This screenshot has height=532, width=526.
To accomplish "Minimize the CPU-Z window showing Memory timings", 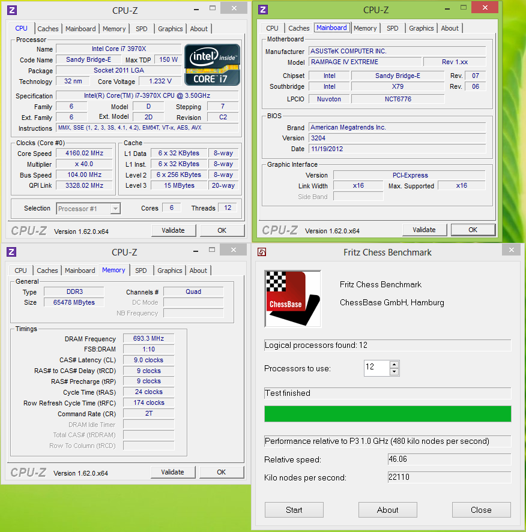I will click(x=195, y=251).
